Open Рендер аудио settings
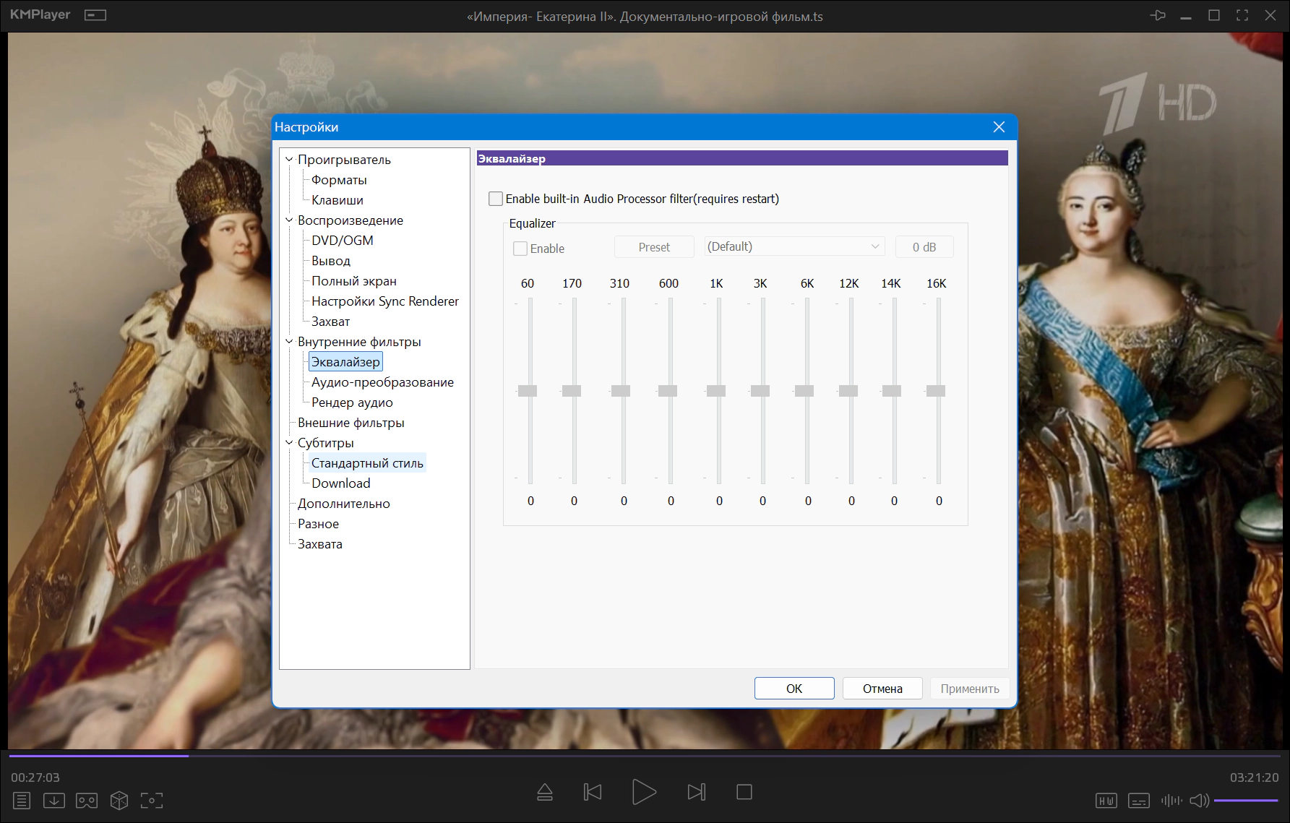The image size is (1290, 823). coord(353,402)
